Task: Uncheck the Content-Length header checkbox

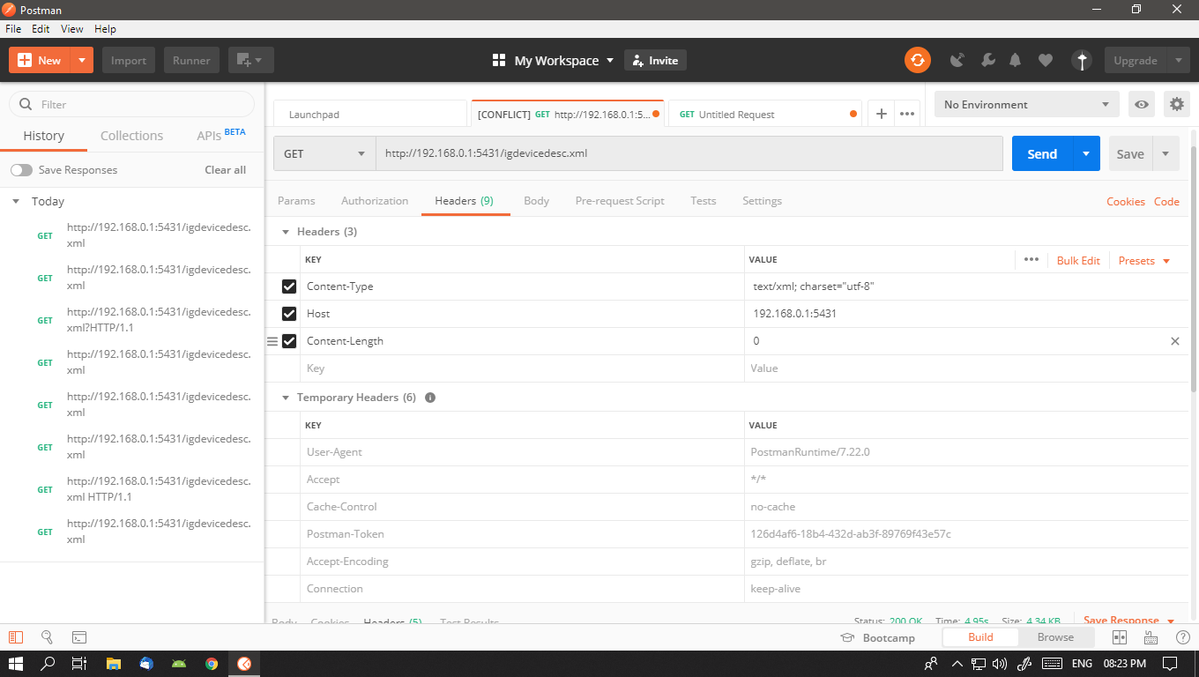Action: pos(289,341)
